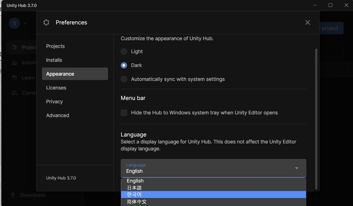Close the Preferences dialog with the X

307,22
